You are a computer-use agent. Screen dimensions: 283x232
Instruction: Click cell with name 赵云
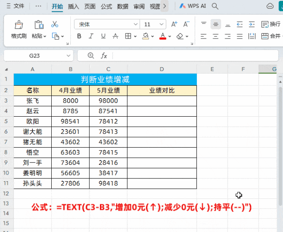(x=33, y=111)
